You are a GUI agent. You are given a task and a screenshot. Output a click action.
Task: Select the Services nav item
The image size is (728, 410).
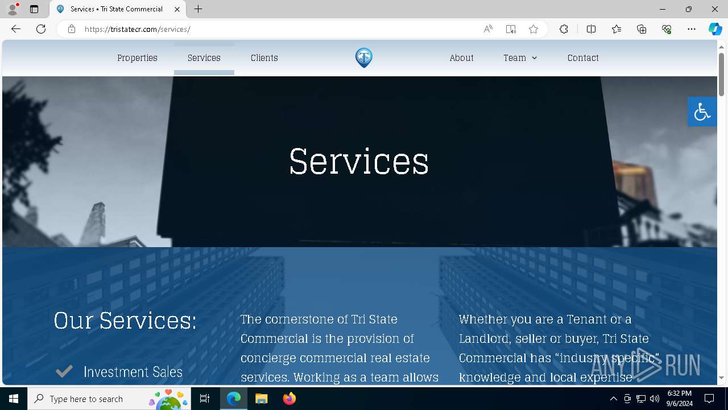coord(204,58)
